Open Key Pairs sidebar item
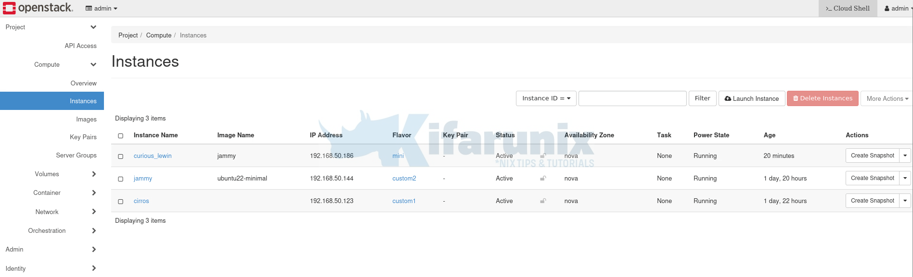This screenshot has height=277, width=913. tap(83, 137)
